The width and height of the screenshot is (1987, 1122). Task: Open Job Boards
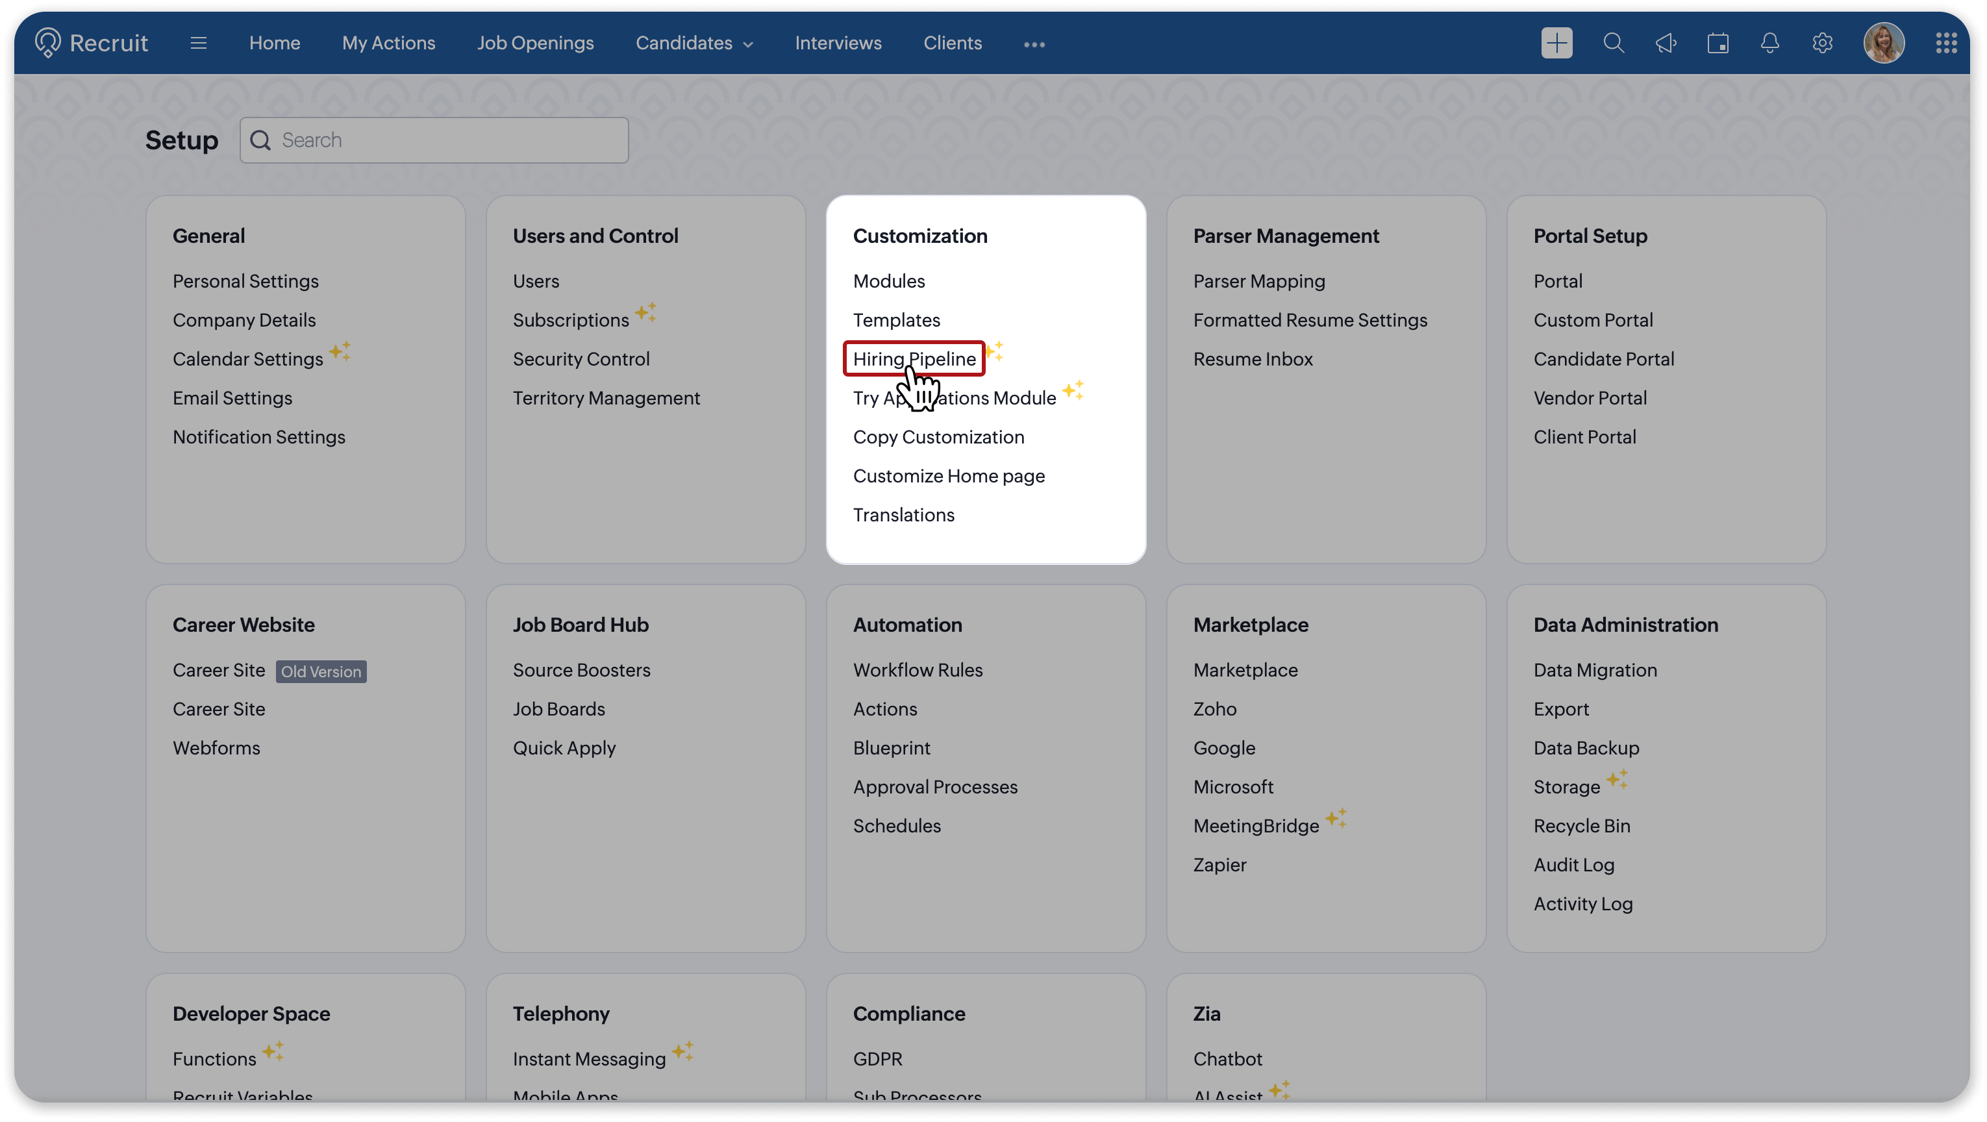coord(558,708)
